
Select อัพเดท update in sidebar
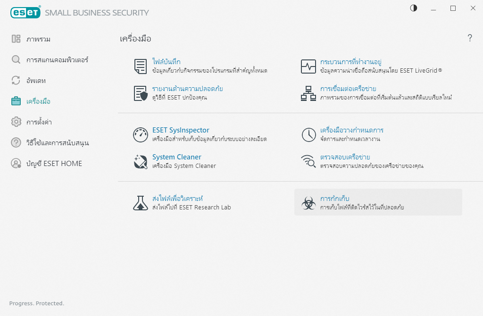tap(36, 81)
